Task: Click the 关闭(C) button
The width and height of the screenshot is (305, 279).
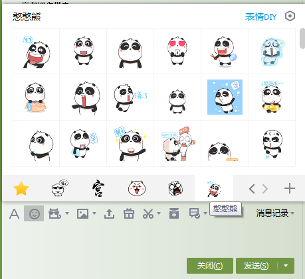Action: (x=210, y=266)
